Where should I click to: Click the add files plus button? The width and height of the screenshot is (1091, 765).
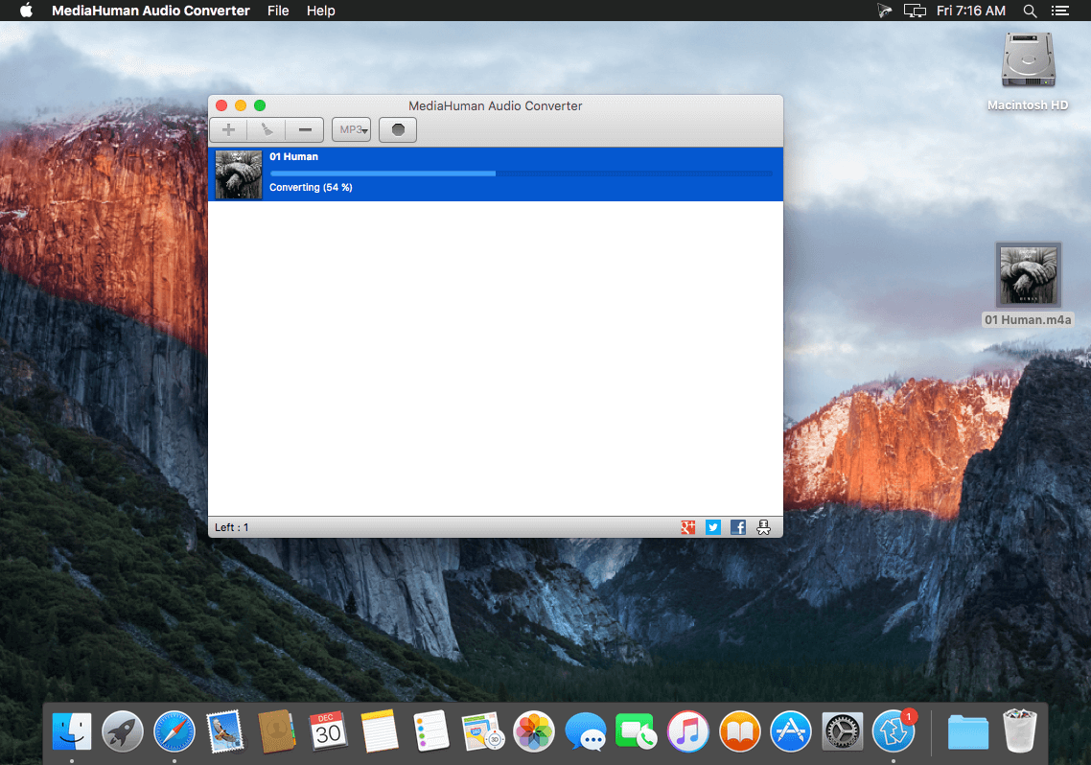pos(228,130)
